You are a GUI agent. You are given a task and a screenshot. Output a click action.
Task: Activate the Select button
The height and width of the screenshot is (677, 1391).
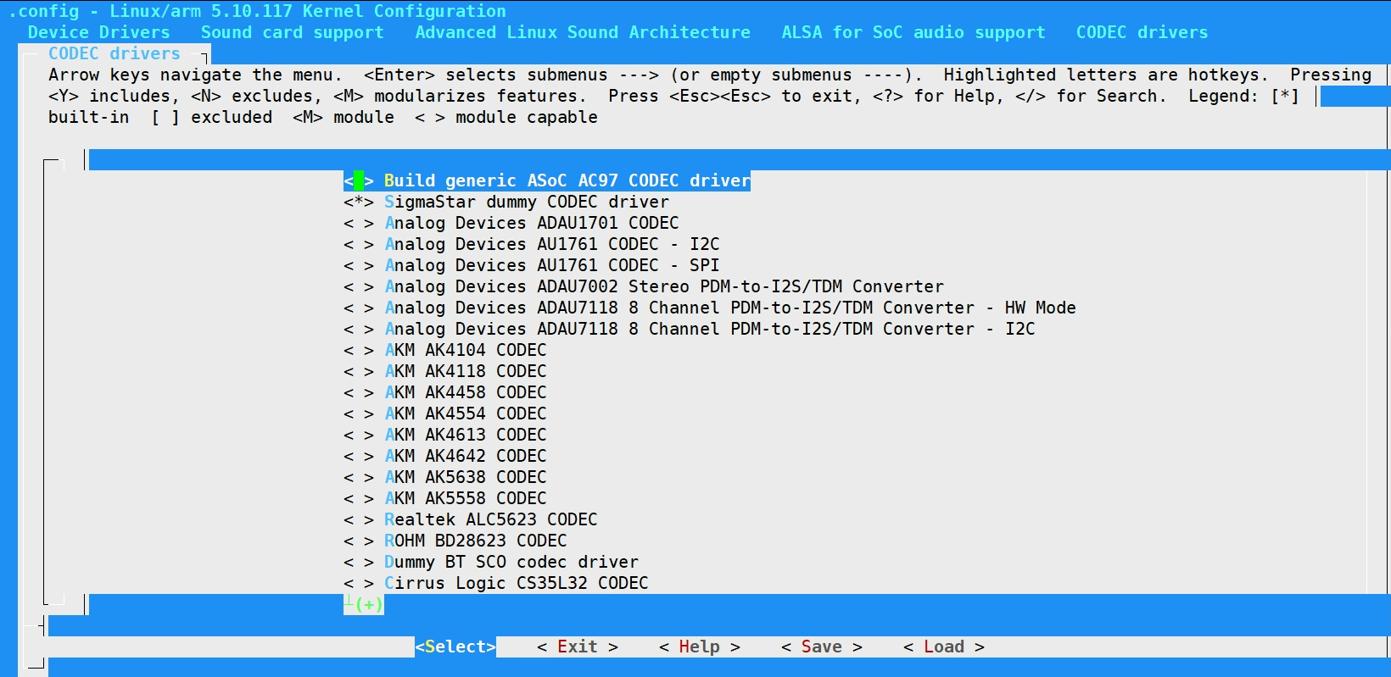coord(455,646)
